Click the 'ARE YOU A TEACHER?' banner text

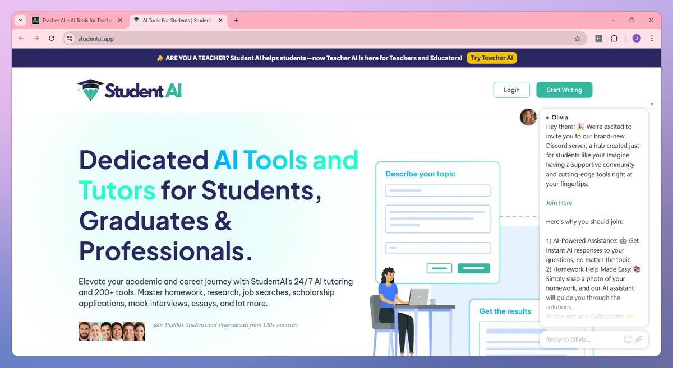coord(314,58)
